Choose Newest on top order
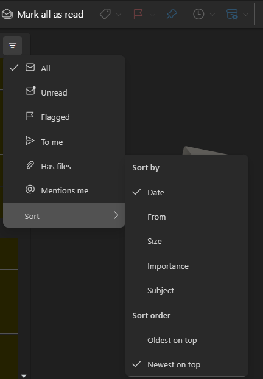Viewport: 263px width, 379px height. tap(187, 364)
